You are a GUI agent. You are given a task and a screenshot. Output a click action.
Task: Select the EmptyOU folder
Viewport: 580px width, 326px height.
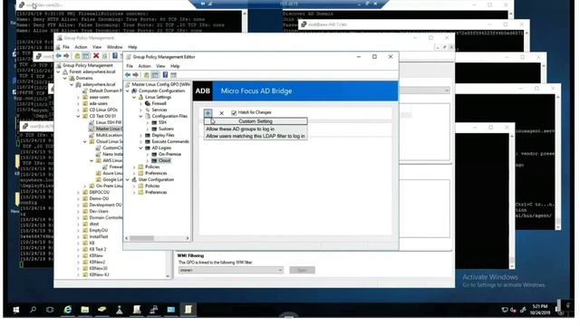pos(99,230)
